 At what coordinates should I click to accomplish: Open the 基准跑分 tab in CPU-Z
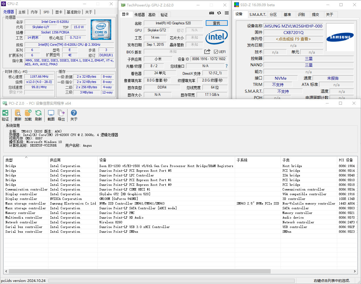[74, 12]
